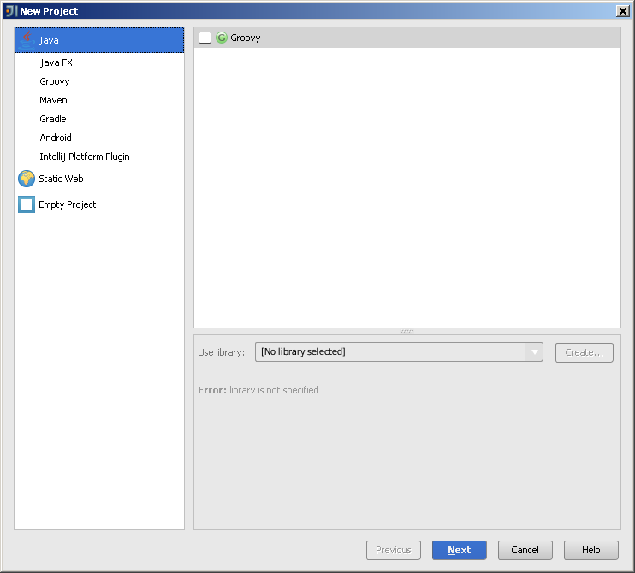Screen dimensions: 635x573
Task: Click the 'Use library:' label
Action: [x=222, y=352]
